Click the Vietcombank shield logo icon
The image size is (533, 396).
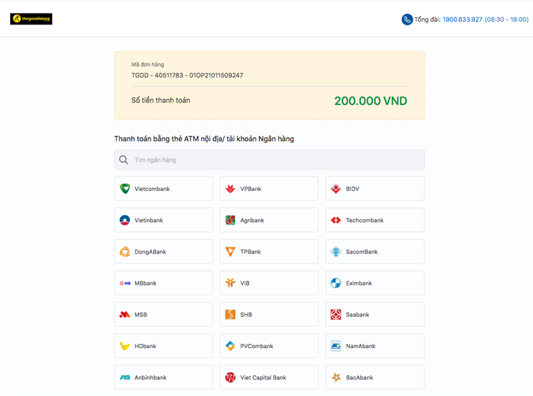(125, 189)
